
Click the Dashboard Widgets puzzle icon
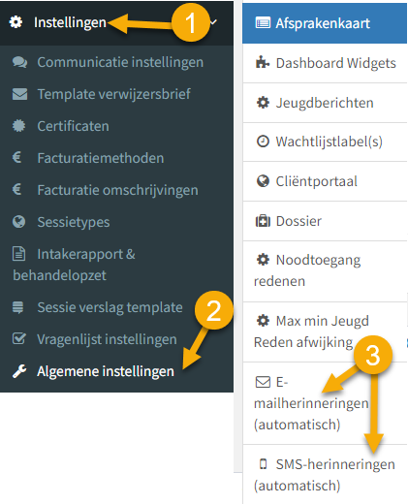(x=263, y=62)
